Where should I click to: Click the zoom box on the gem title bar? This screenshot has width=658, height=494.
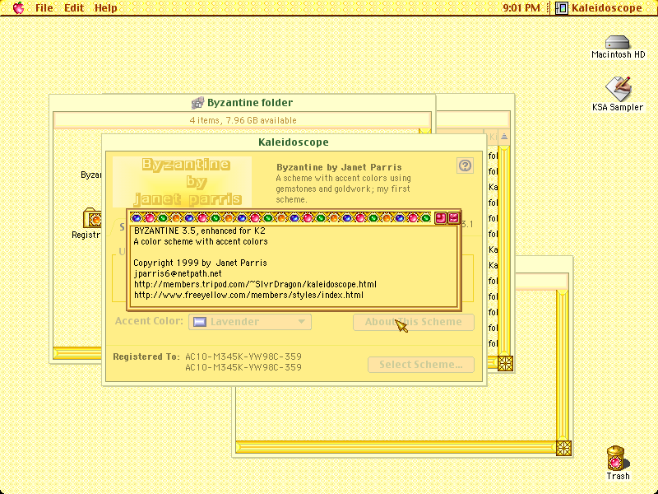440,217
